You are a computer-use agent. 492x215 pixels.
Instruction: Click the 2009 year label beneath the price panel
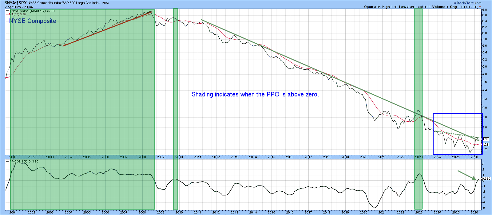point(161,157)
